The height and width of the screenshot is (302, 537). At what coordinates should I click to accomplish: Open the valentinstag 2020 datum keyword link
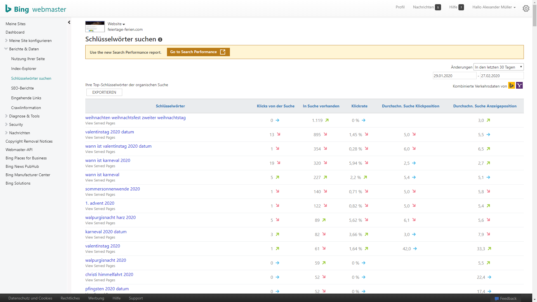tap(110, 132)
